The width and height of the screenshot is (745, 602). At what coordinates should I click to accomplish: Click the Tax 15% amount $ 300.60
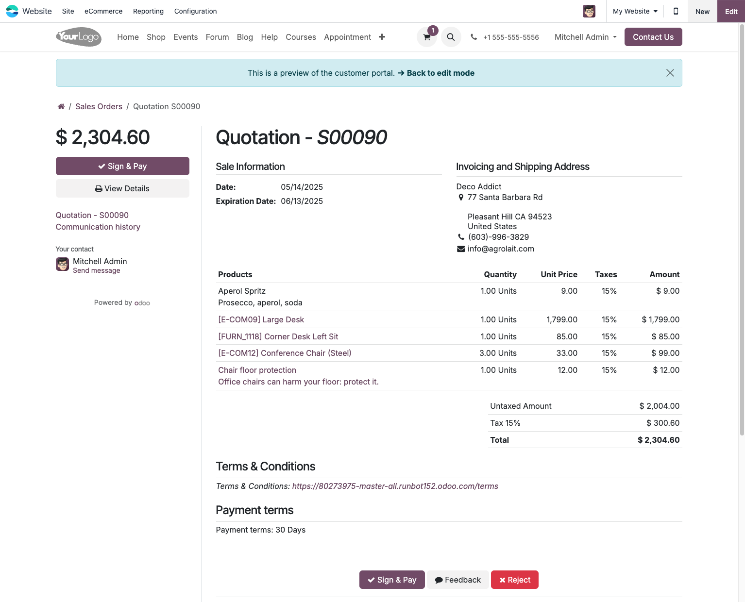[x=663, y=423]
